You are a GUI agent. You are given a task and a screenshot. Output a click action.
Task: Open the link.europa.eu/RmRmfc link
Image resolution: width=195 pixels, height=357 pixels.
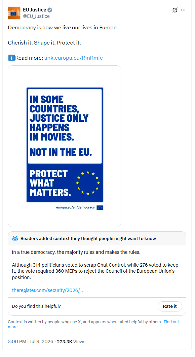[73, 58]
